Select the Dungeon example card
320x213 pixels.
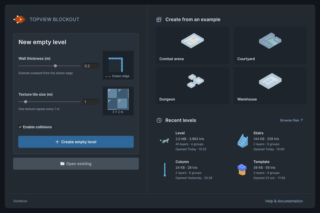[193, 86]
